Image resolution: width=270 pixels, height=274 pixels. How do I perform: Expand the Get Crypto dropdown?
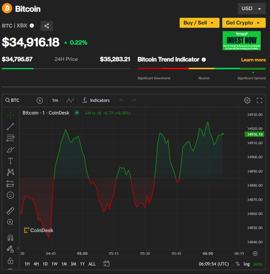click(x=244, y=23)
